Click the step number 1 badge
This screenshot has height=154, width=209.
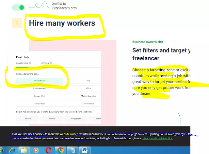click(x=17, y=23)
